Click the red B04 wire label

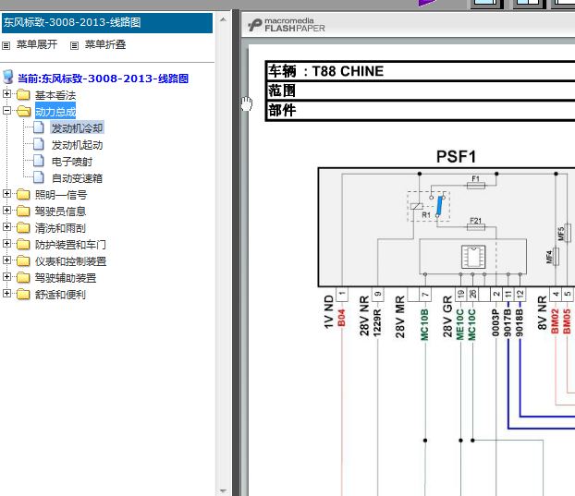(x=342, y=318)
